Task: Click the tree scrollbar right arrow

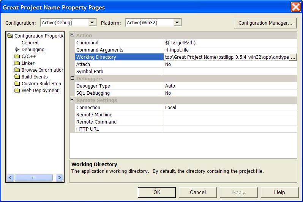Action: 60,177
